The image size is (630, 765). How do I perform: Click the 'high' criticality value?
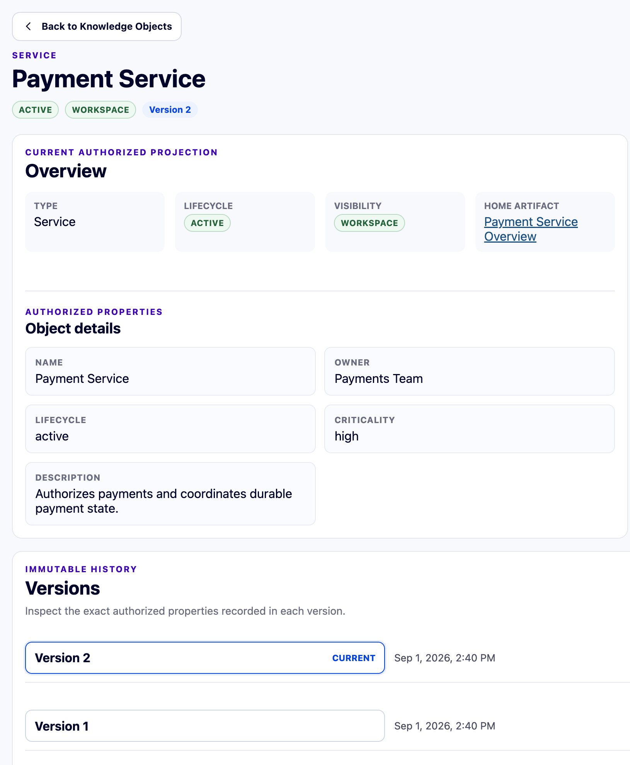point(347,436)
